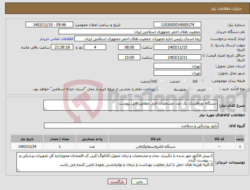250x190 pixels.
Task: Click the buyer organization name field
Action: click(130, 32)
